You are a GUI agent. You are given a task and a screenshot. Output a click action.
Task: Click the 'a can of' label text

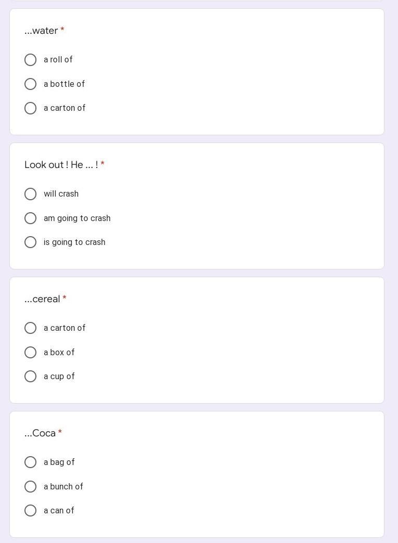coord(59,511)
